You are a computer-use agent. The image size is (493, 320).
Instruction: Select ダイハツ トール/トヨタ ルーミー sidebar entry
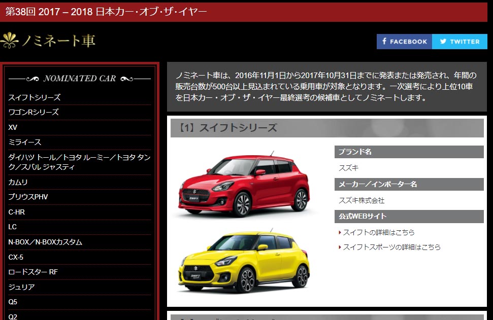click(x=80, y=162)
